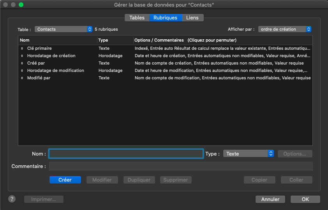Screen dimensions: 328x210
Task: Open the Afficher par sort order dropdown
Action: (285, 29)
